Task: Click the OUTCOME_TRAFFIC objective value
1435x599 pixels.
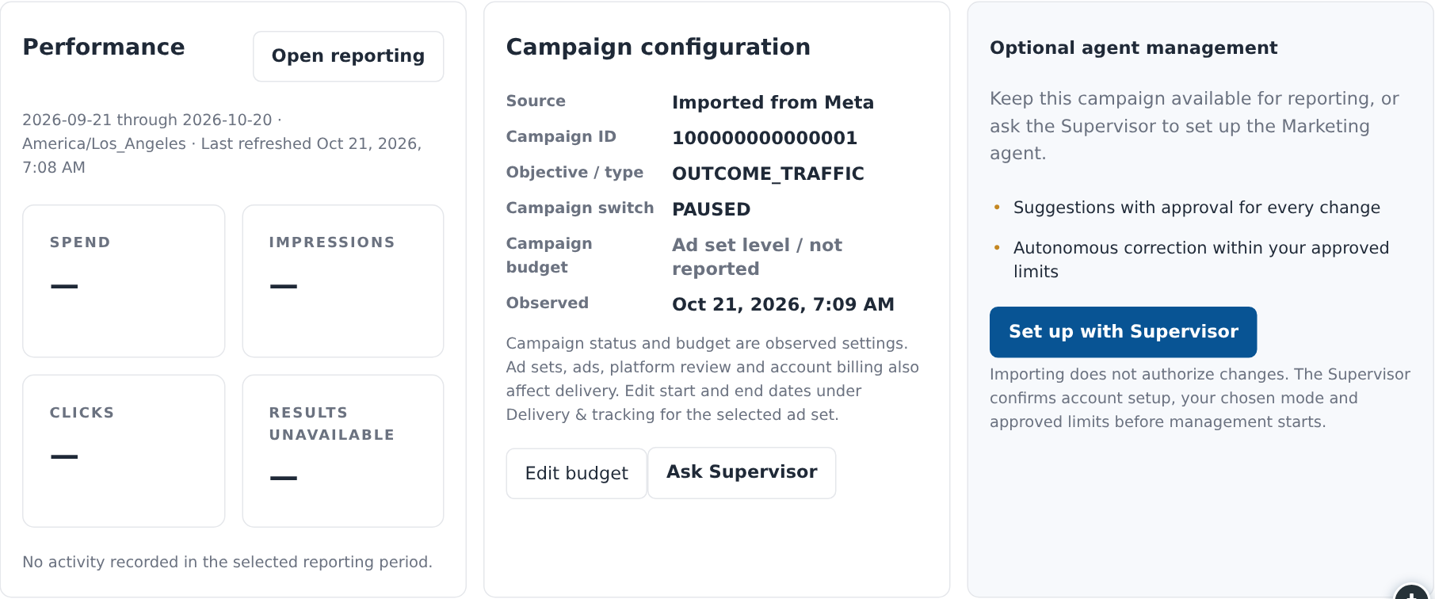Action: (x=768, y=174)
